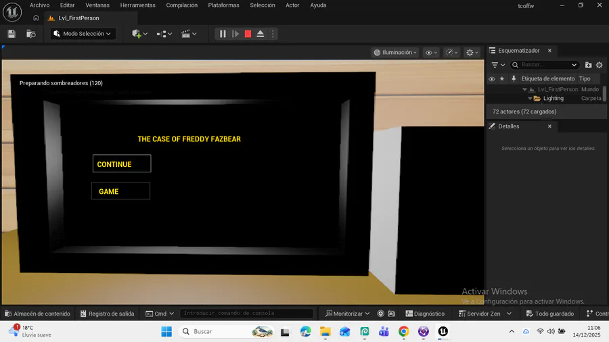
Task: Open the Ventanas menu
Action: pyautogui.click(x=97, y=5)
